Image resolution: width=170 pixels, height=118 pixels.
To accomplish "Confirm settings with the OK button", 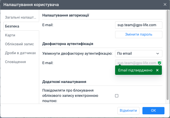I will (153, 111).
